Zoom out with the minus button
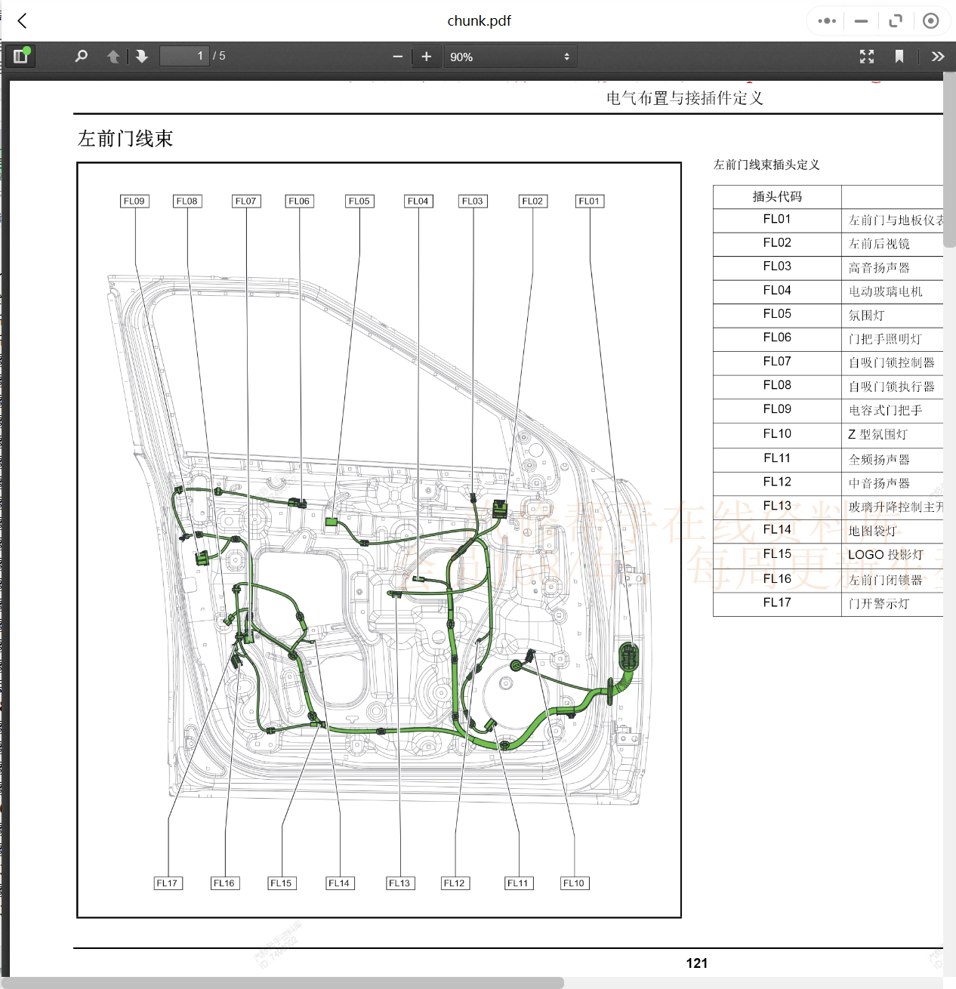 tap(398, 57)
